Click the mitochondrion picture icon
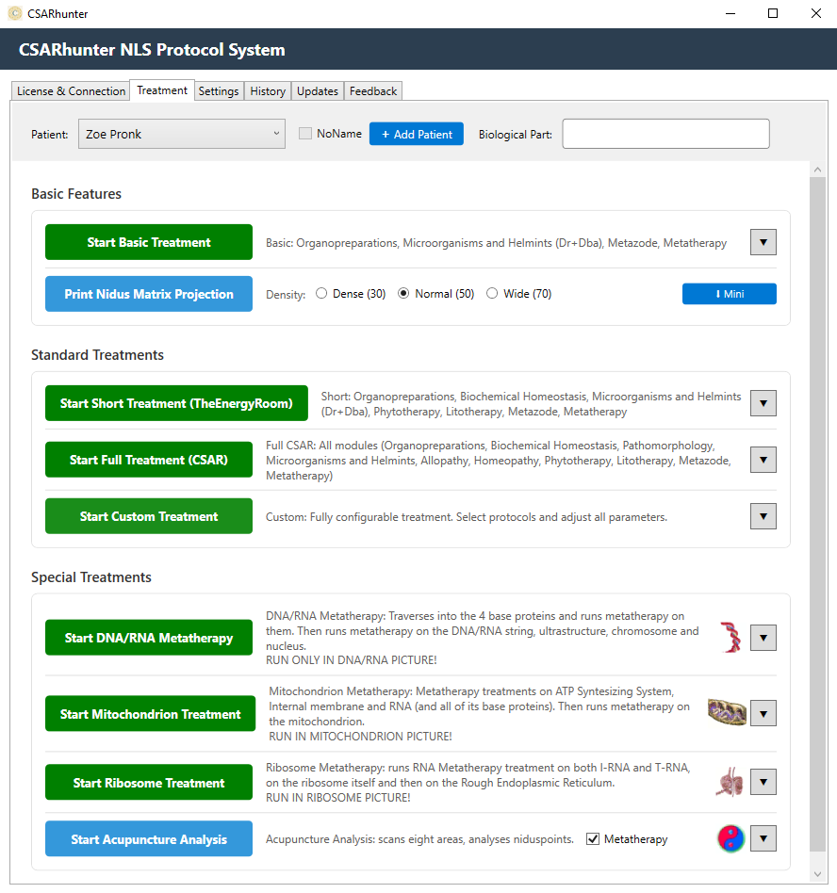Viewport: 837px width, 893px height. (727, 713)
